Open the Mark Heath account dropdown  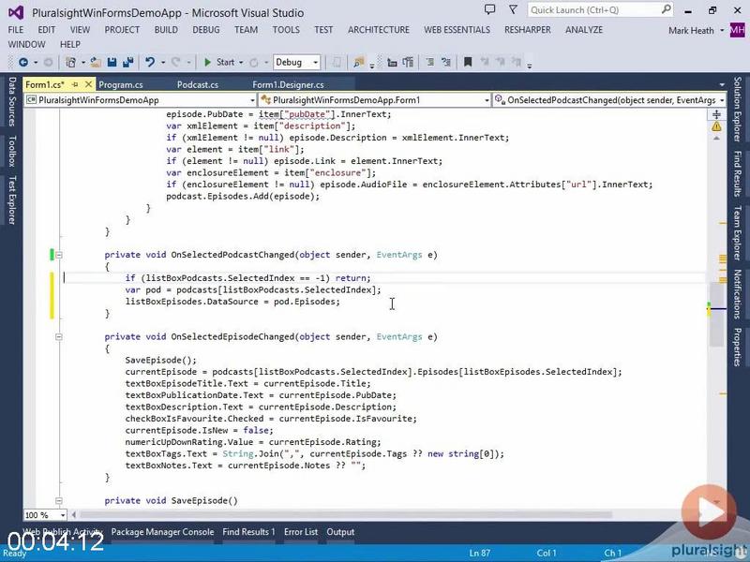pos(696,31)
